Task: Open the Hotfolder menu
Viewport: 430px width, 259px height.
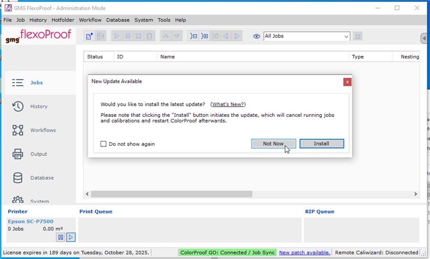Action: tap(63, 20)
